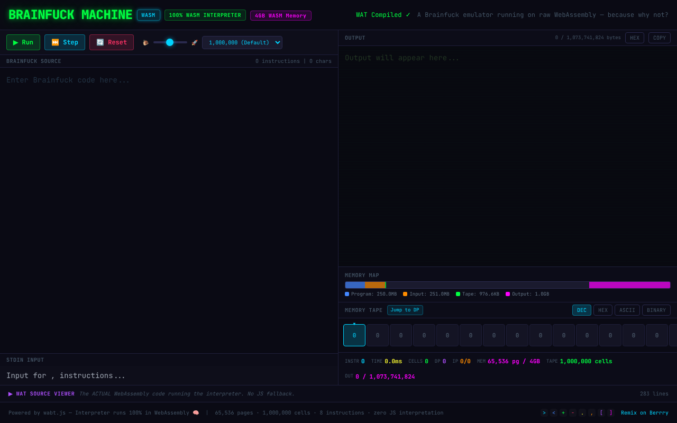This screenshot has width=677, height=423.
Task: Click the STDIN input field
Action: (169, 376)
